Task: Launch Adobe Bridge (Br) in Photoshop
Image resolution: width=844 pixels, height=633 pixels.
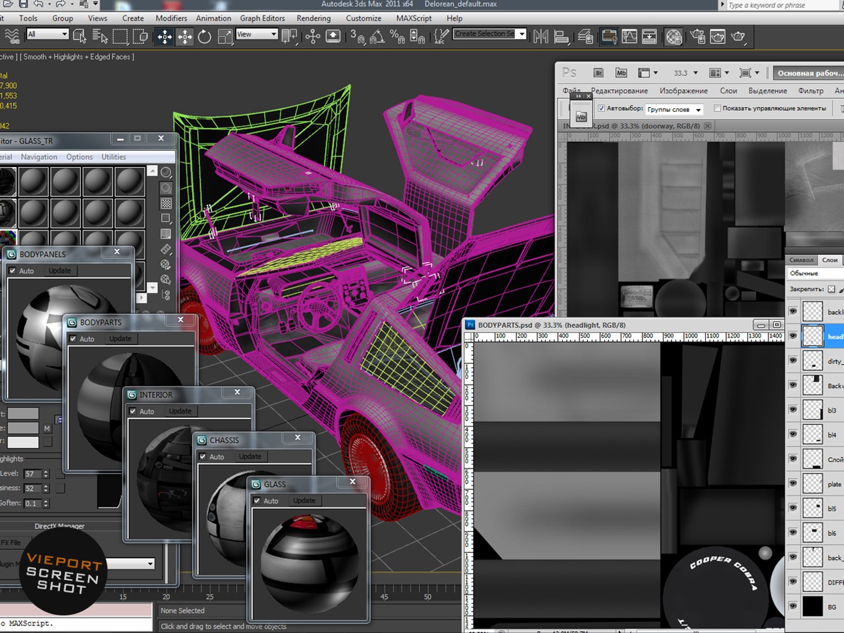Action: [598, 73]
